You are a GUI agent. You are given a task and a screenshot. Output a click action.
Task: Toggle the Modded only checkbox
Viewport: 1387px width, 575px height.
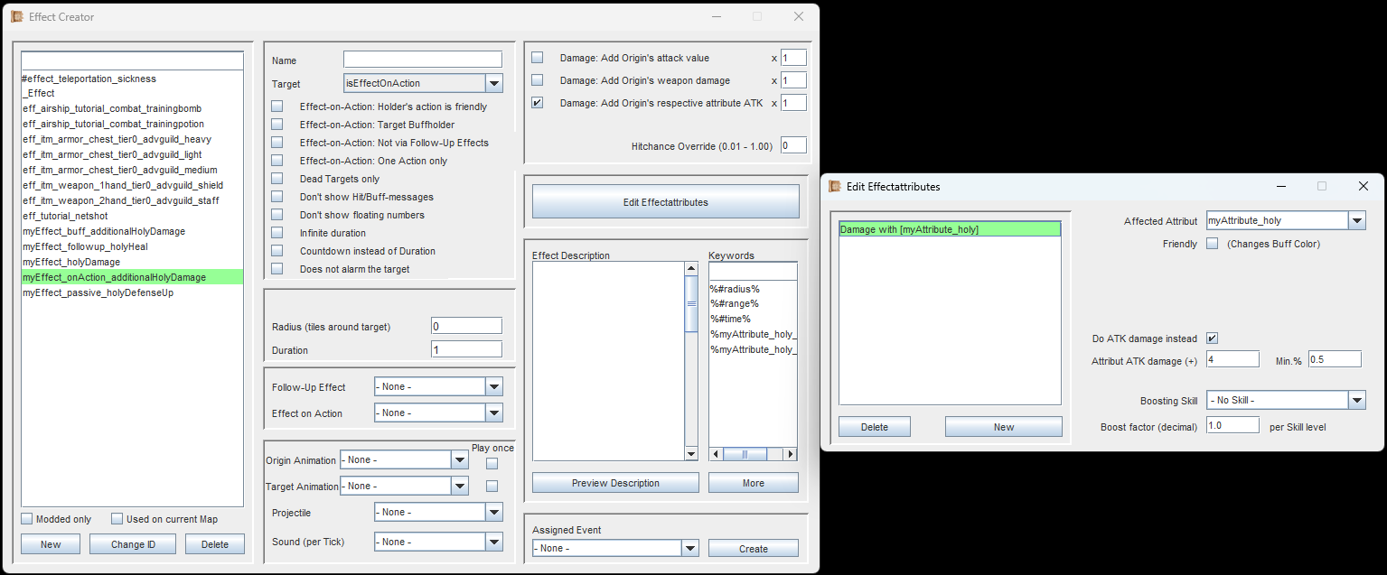tap(27, 519)
